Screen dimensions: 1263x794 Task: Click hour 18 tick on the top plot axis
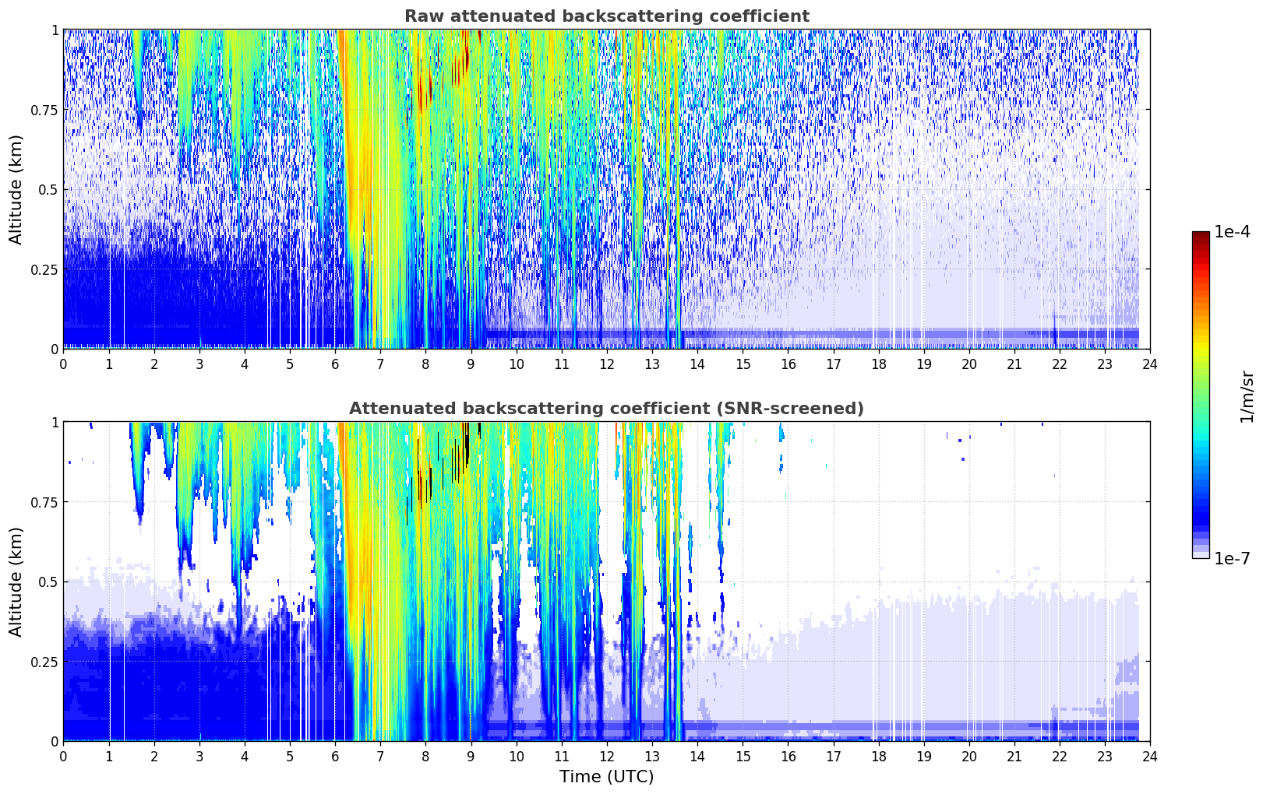tap(878, 364)
